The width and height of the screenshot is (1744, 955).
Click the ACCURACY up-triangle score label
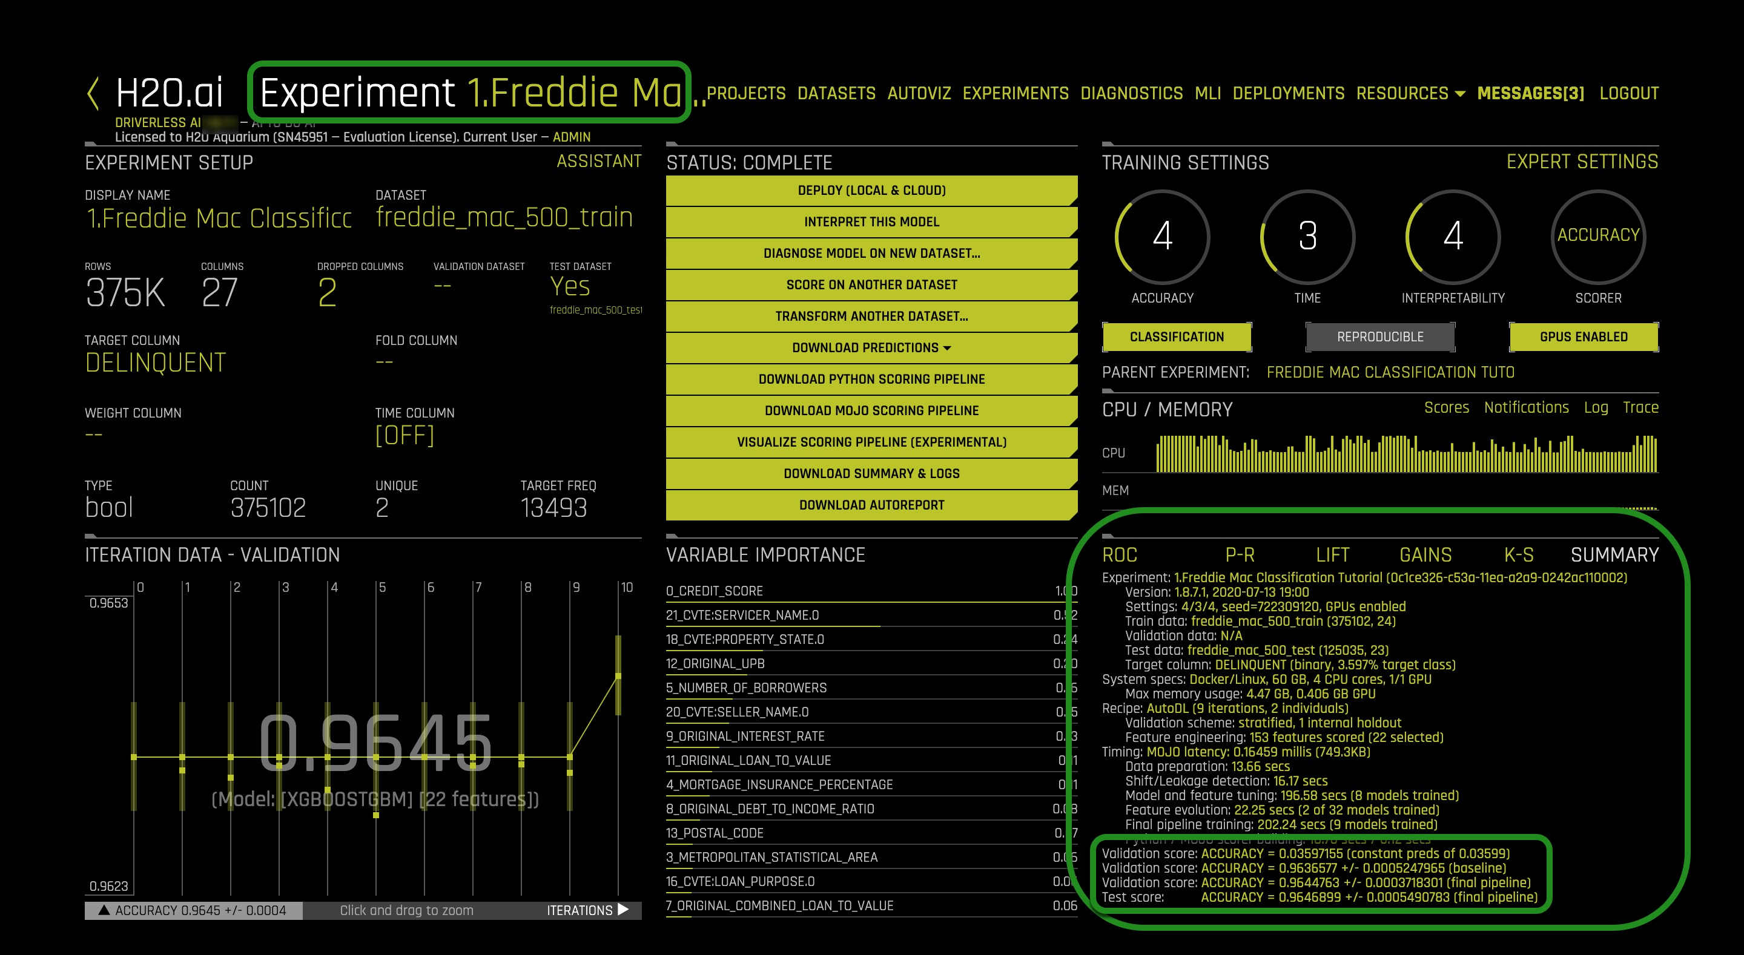pyautogui.click(x=193, y=910)
